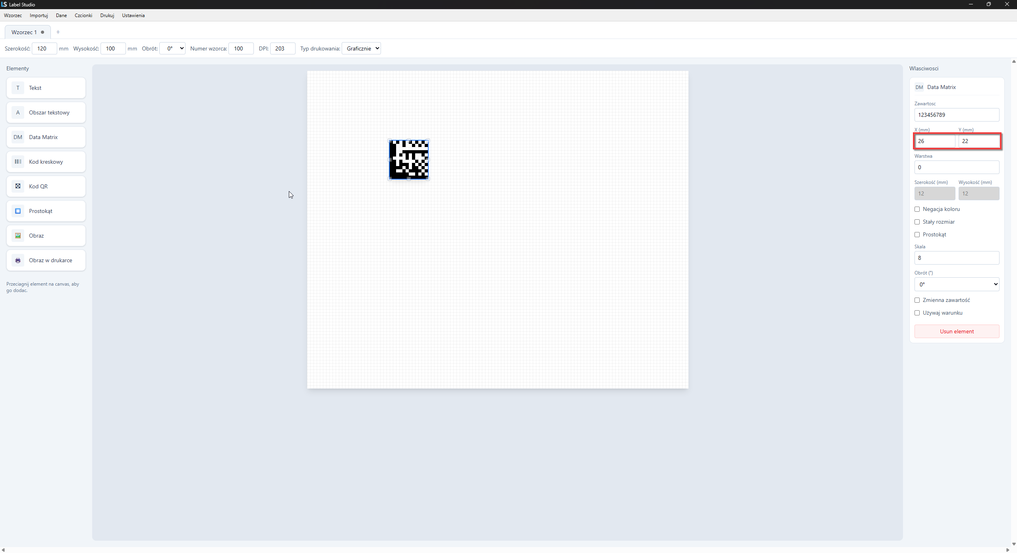
Task: Choose the Kod QR icon
Action: coord(17,186)
